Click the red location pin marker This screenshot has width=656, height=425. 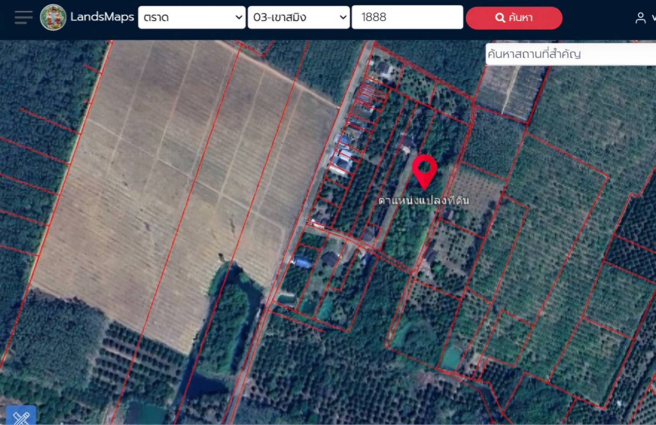(x=425, y=172)
